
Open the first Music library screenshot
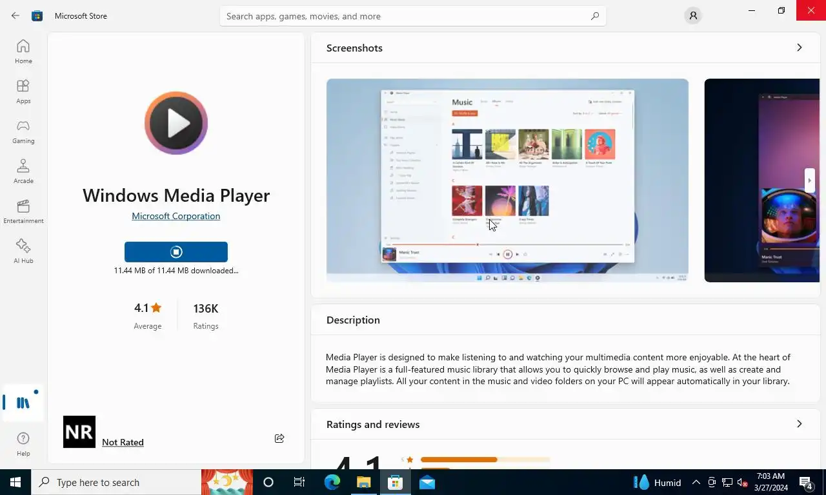(507, 180)
